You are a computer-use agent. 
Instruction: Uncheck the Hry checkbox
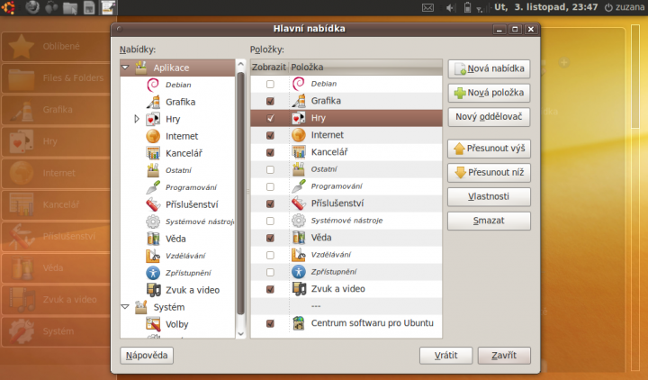[x=270, y=118]
